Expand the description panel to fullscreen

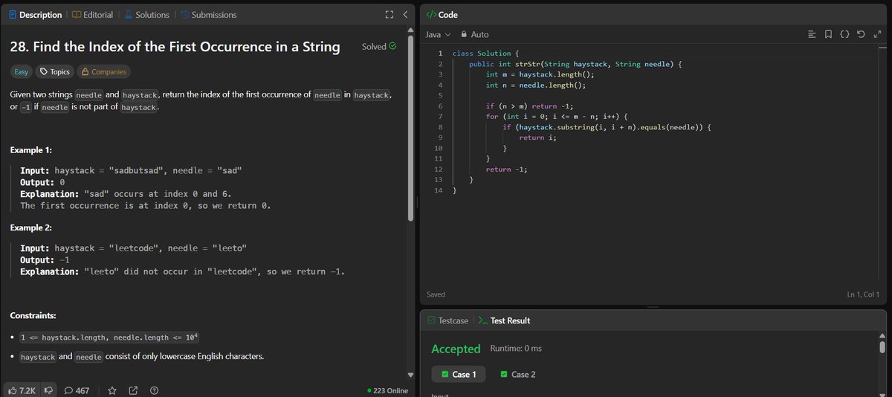pyautogui.click(x=390, y=15)
